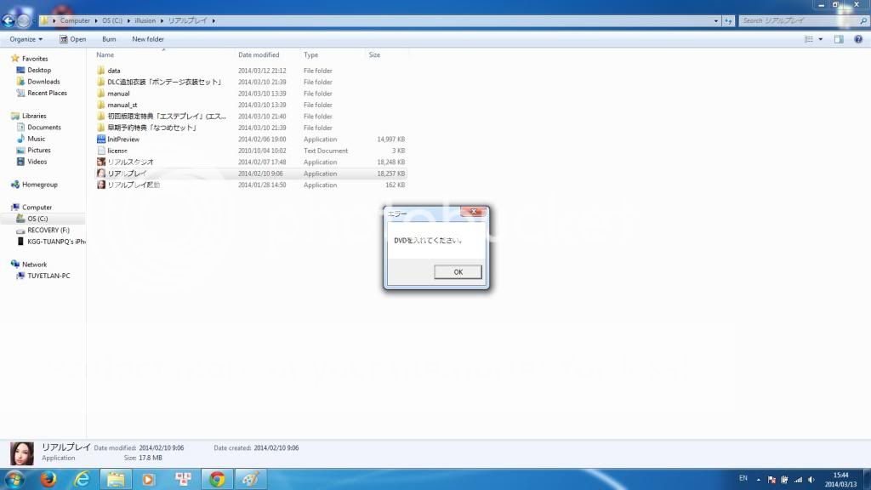871x490 pixels.
Task: Open the address bar history dropdown
Action: pos(714,20)
